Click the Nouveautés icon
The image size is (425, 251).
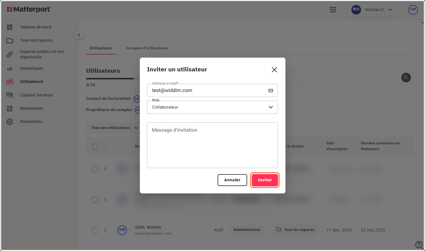tap(10, 108)
